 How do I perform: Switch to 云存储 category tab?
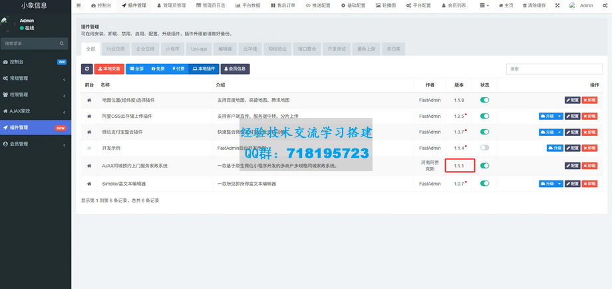[x=250, y=49]
